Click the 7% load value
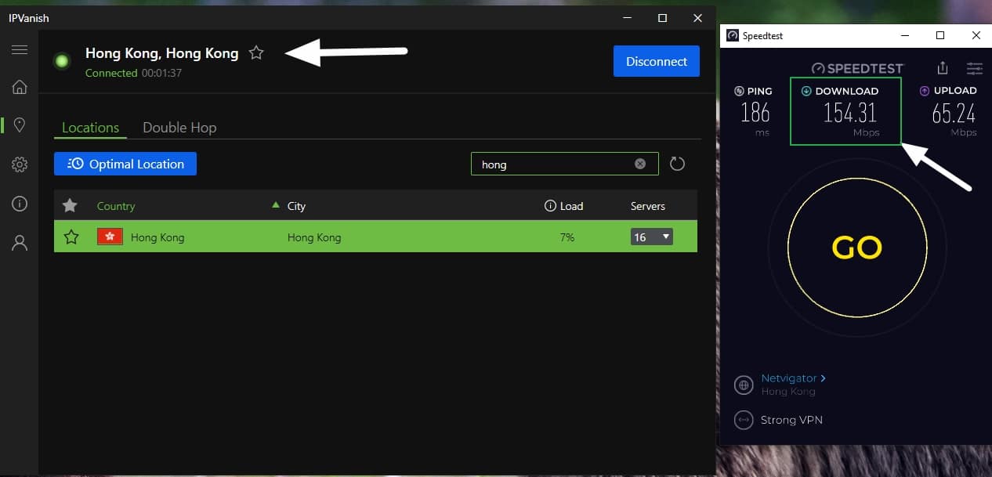Screen dimensions: 992x477 [567, 237]
